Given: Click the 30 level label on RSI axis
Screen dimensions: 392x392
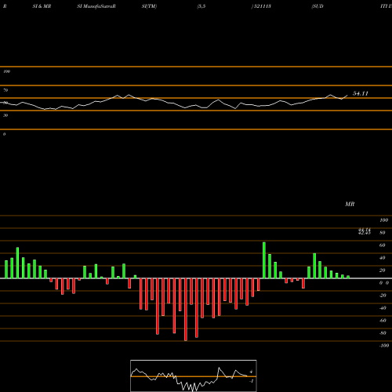Looking at the screenshot, I should click(x=5, y=115).
